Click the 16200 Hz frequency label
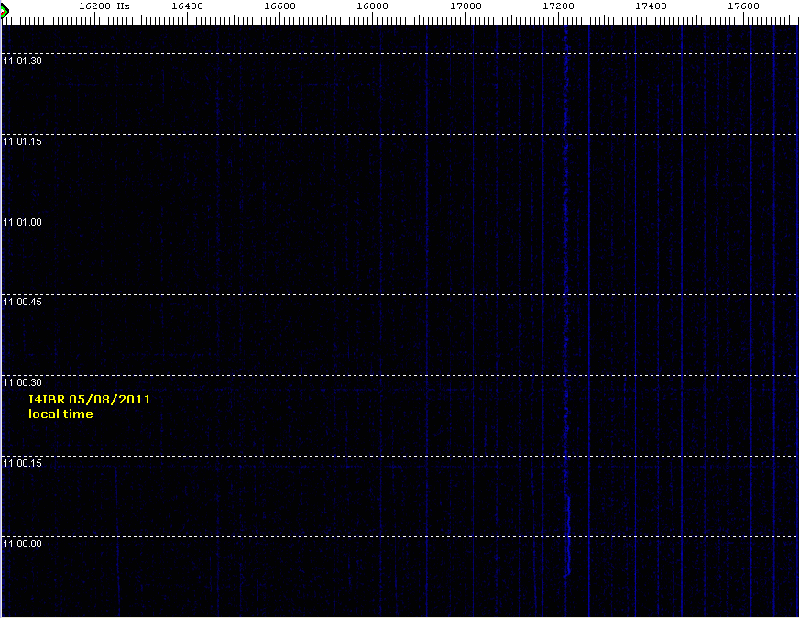This screenshot has height=618, width=799. pos(104,6)
